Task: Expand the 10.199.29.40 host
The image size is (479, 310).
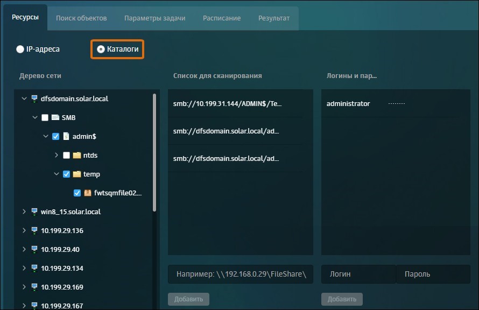Action: coord(24,249)
